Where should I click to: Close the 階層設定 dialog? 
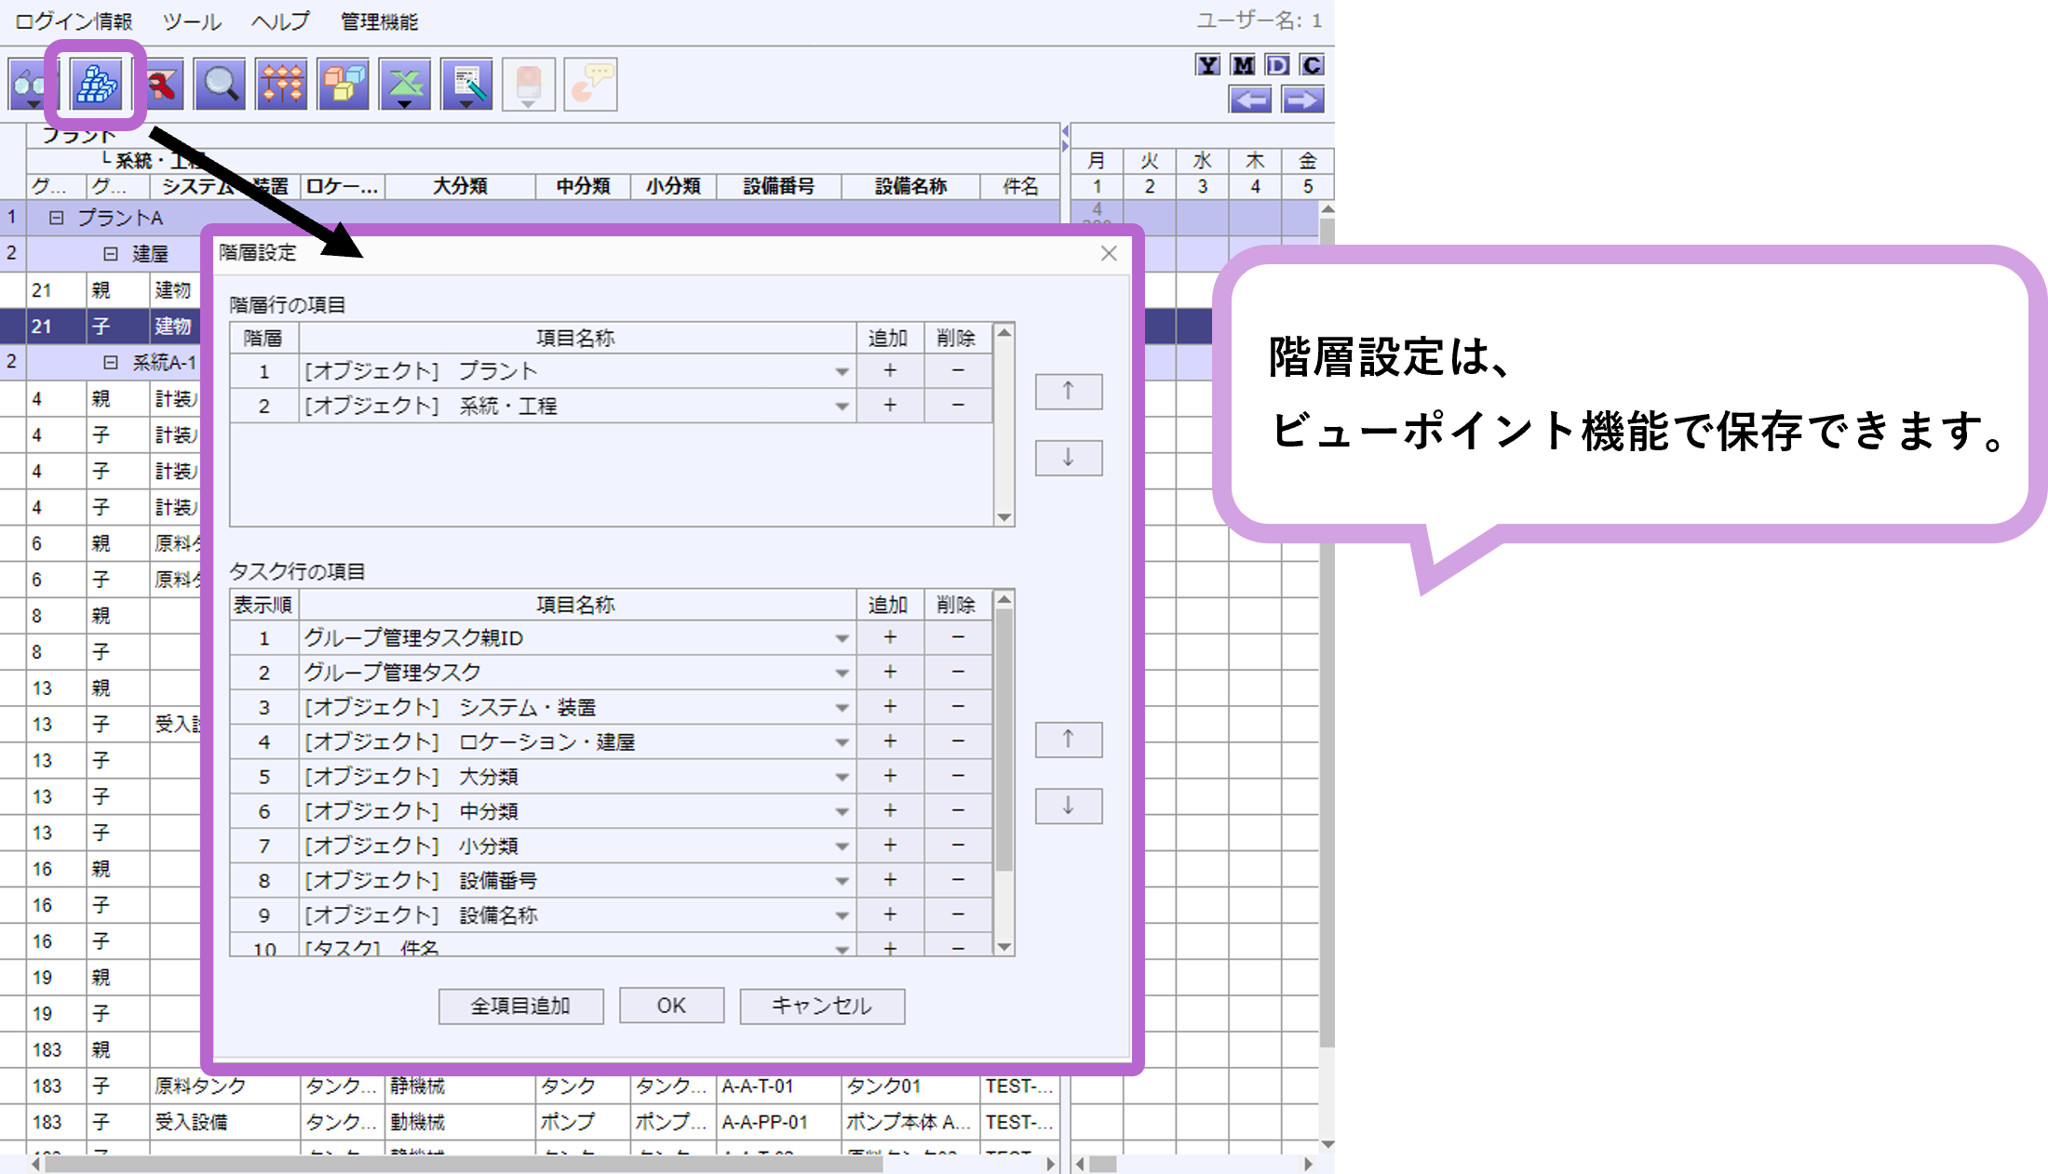click(x=1109, y=253)
